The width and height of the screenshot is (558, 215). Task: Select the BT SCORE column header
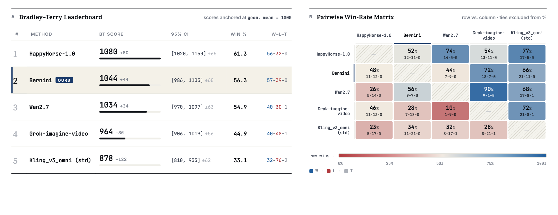click(111, 34)
